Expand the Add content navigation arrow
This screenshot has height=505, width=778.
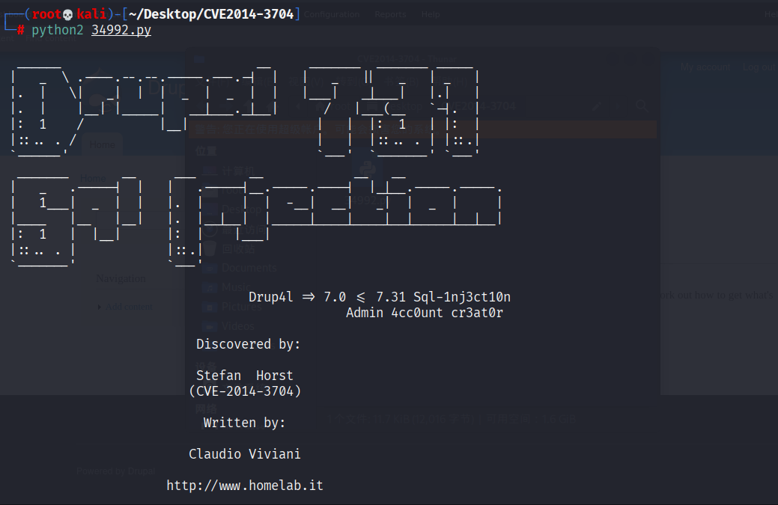pyautogui.click(x=100, y=307)
